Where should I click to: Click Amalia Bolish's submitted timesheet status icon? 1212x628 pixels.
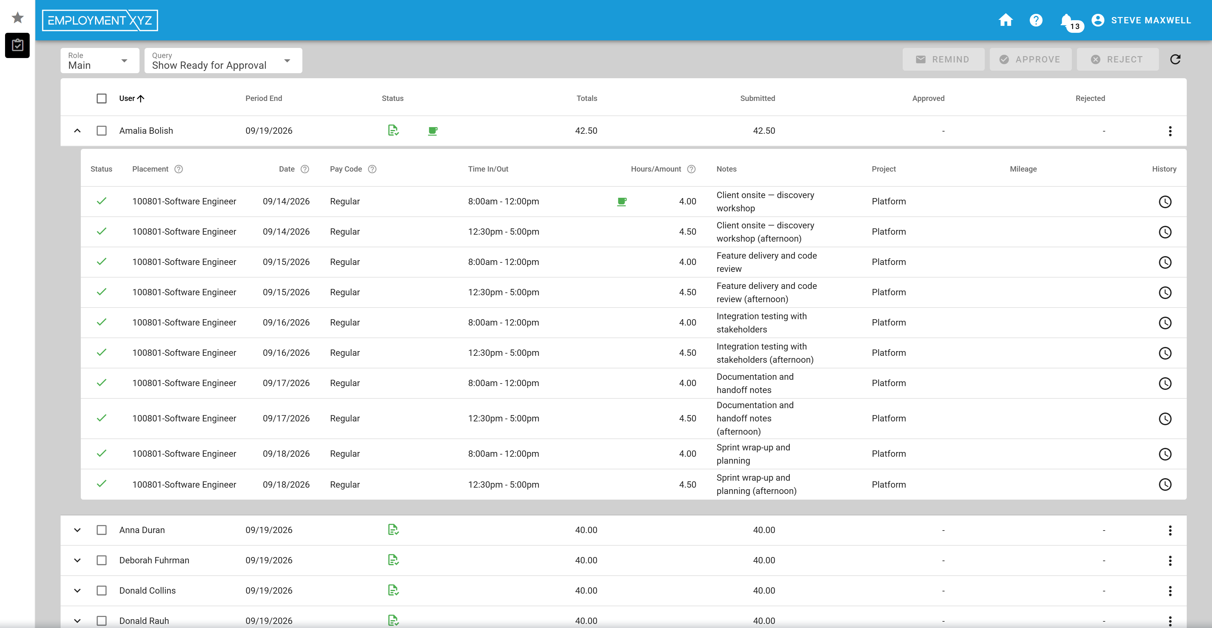[393, 130]
